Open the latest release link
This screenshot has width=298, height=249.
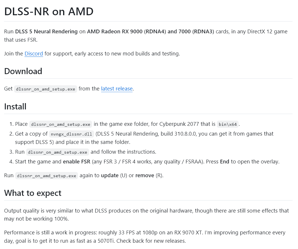coord(117,89)
